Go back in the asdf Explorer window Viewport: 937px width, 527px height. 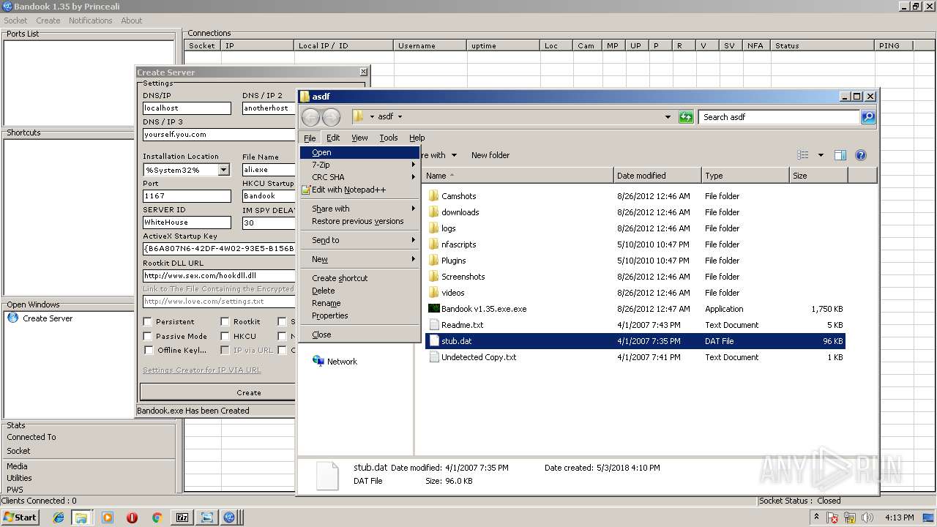coord(310,117)
